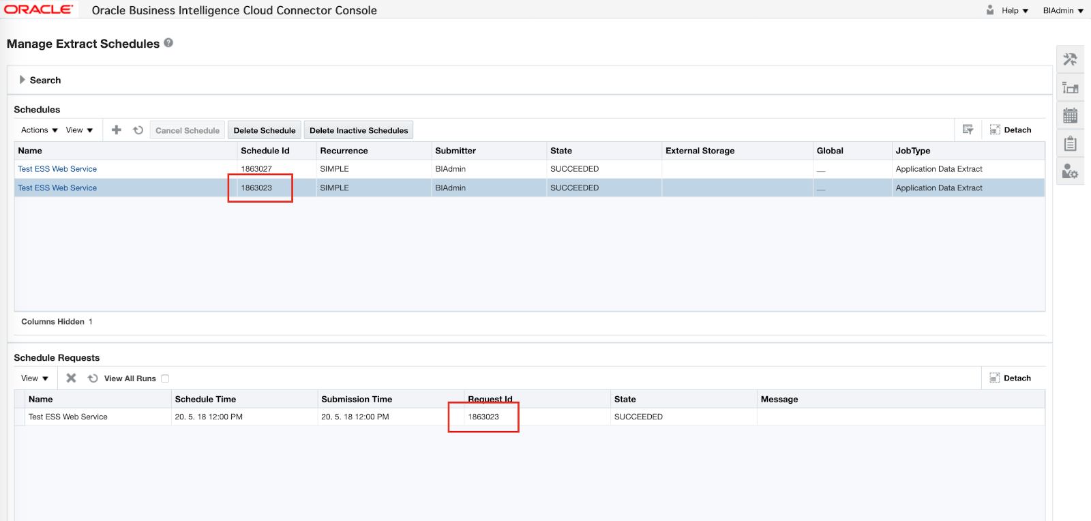Click the plus icon to add schedule
This screenshot has height=521, width=1091.
[117, 130]
